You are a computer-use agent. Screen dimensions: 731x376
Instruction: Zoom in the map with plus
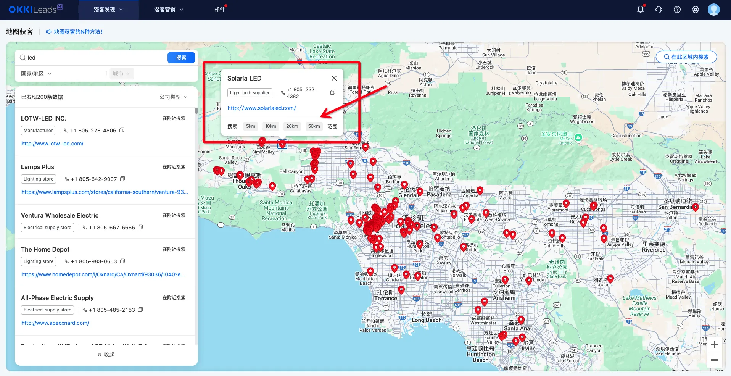(x=715, y=344)
